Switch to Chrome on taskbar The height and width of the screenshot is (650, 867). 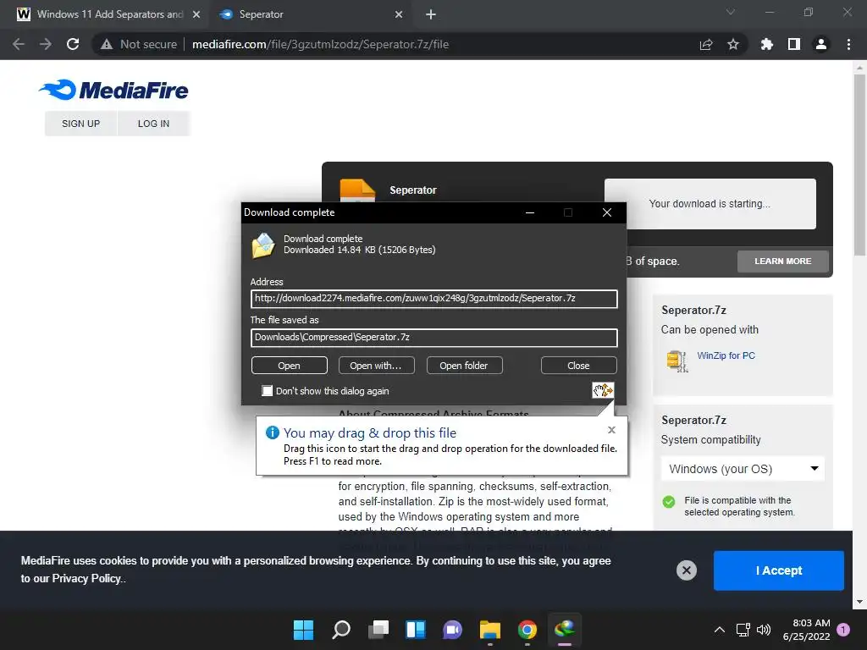coord(527,630)
